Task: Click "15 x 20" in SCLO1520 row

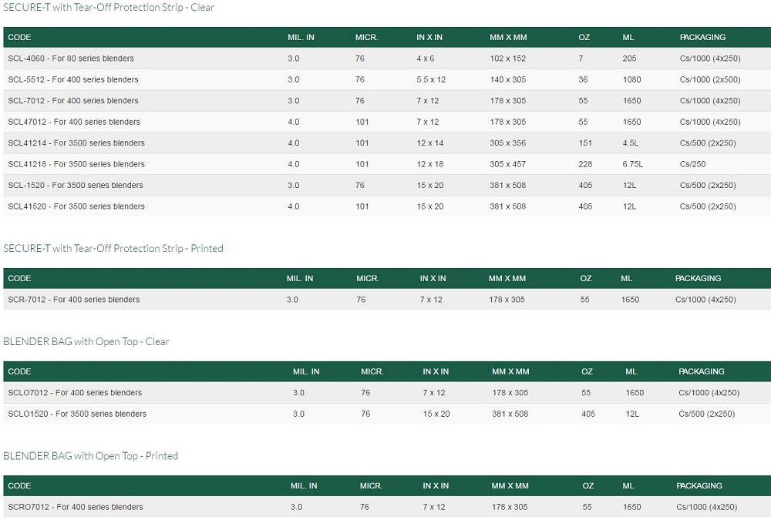Action: (436, 414)
